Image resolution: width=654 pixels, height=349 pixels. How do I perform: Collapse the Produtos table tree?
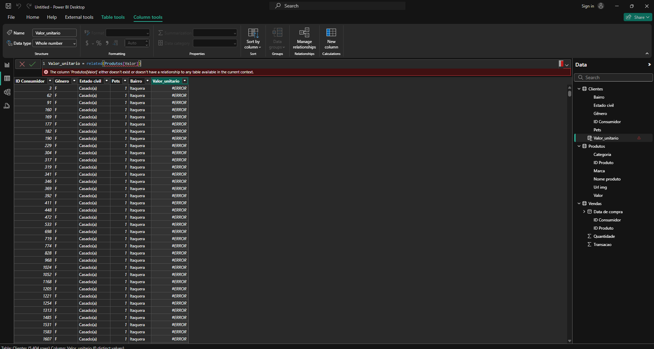coord(579,146)
